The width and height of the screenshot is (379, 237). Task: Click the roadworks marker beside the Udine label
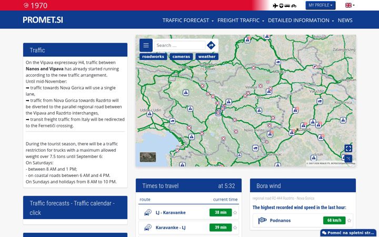coord(149,114)
